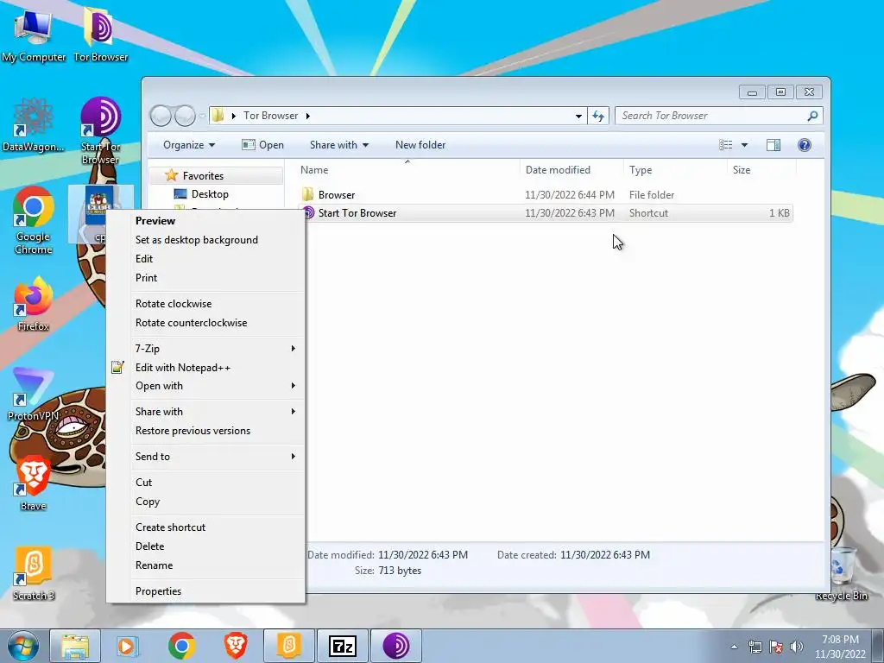This screenshot has height=663, width=884.
Task: Open the address bar history dropdown
Action: pyautogui.click(x=578, y=116)
